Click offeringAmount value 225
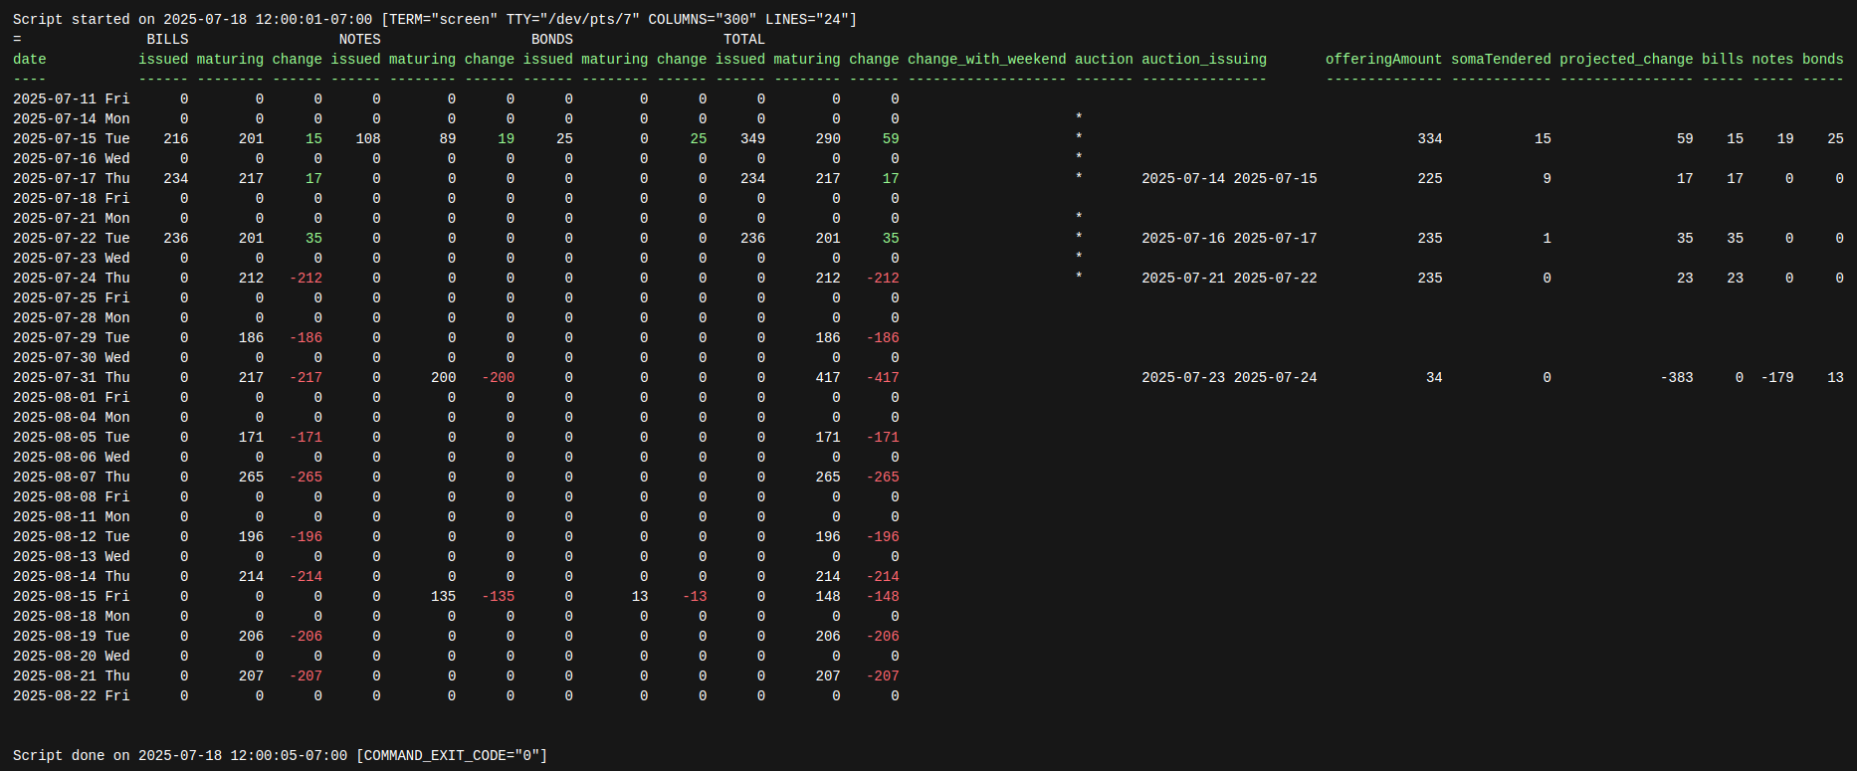The image size is (1857, 771). pos(1430,179)
